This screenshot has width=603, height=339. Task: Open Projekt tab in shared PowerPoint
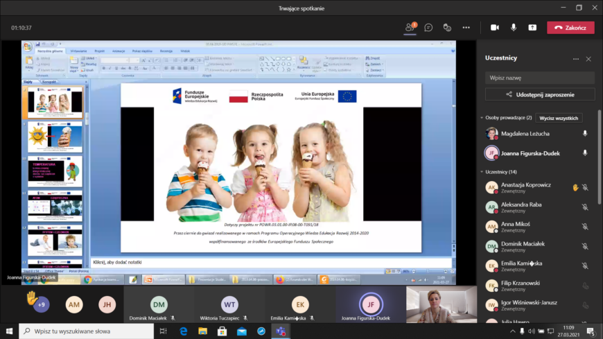coord(100,51)
